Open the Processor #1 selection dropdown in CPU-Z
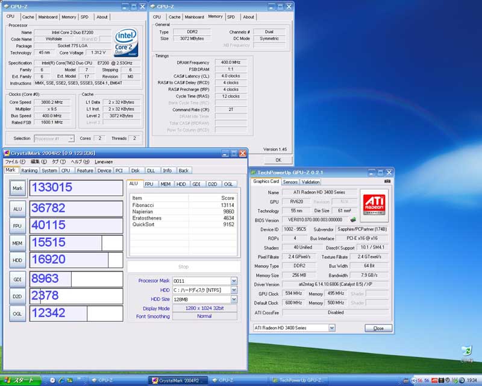 (71, 139)
